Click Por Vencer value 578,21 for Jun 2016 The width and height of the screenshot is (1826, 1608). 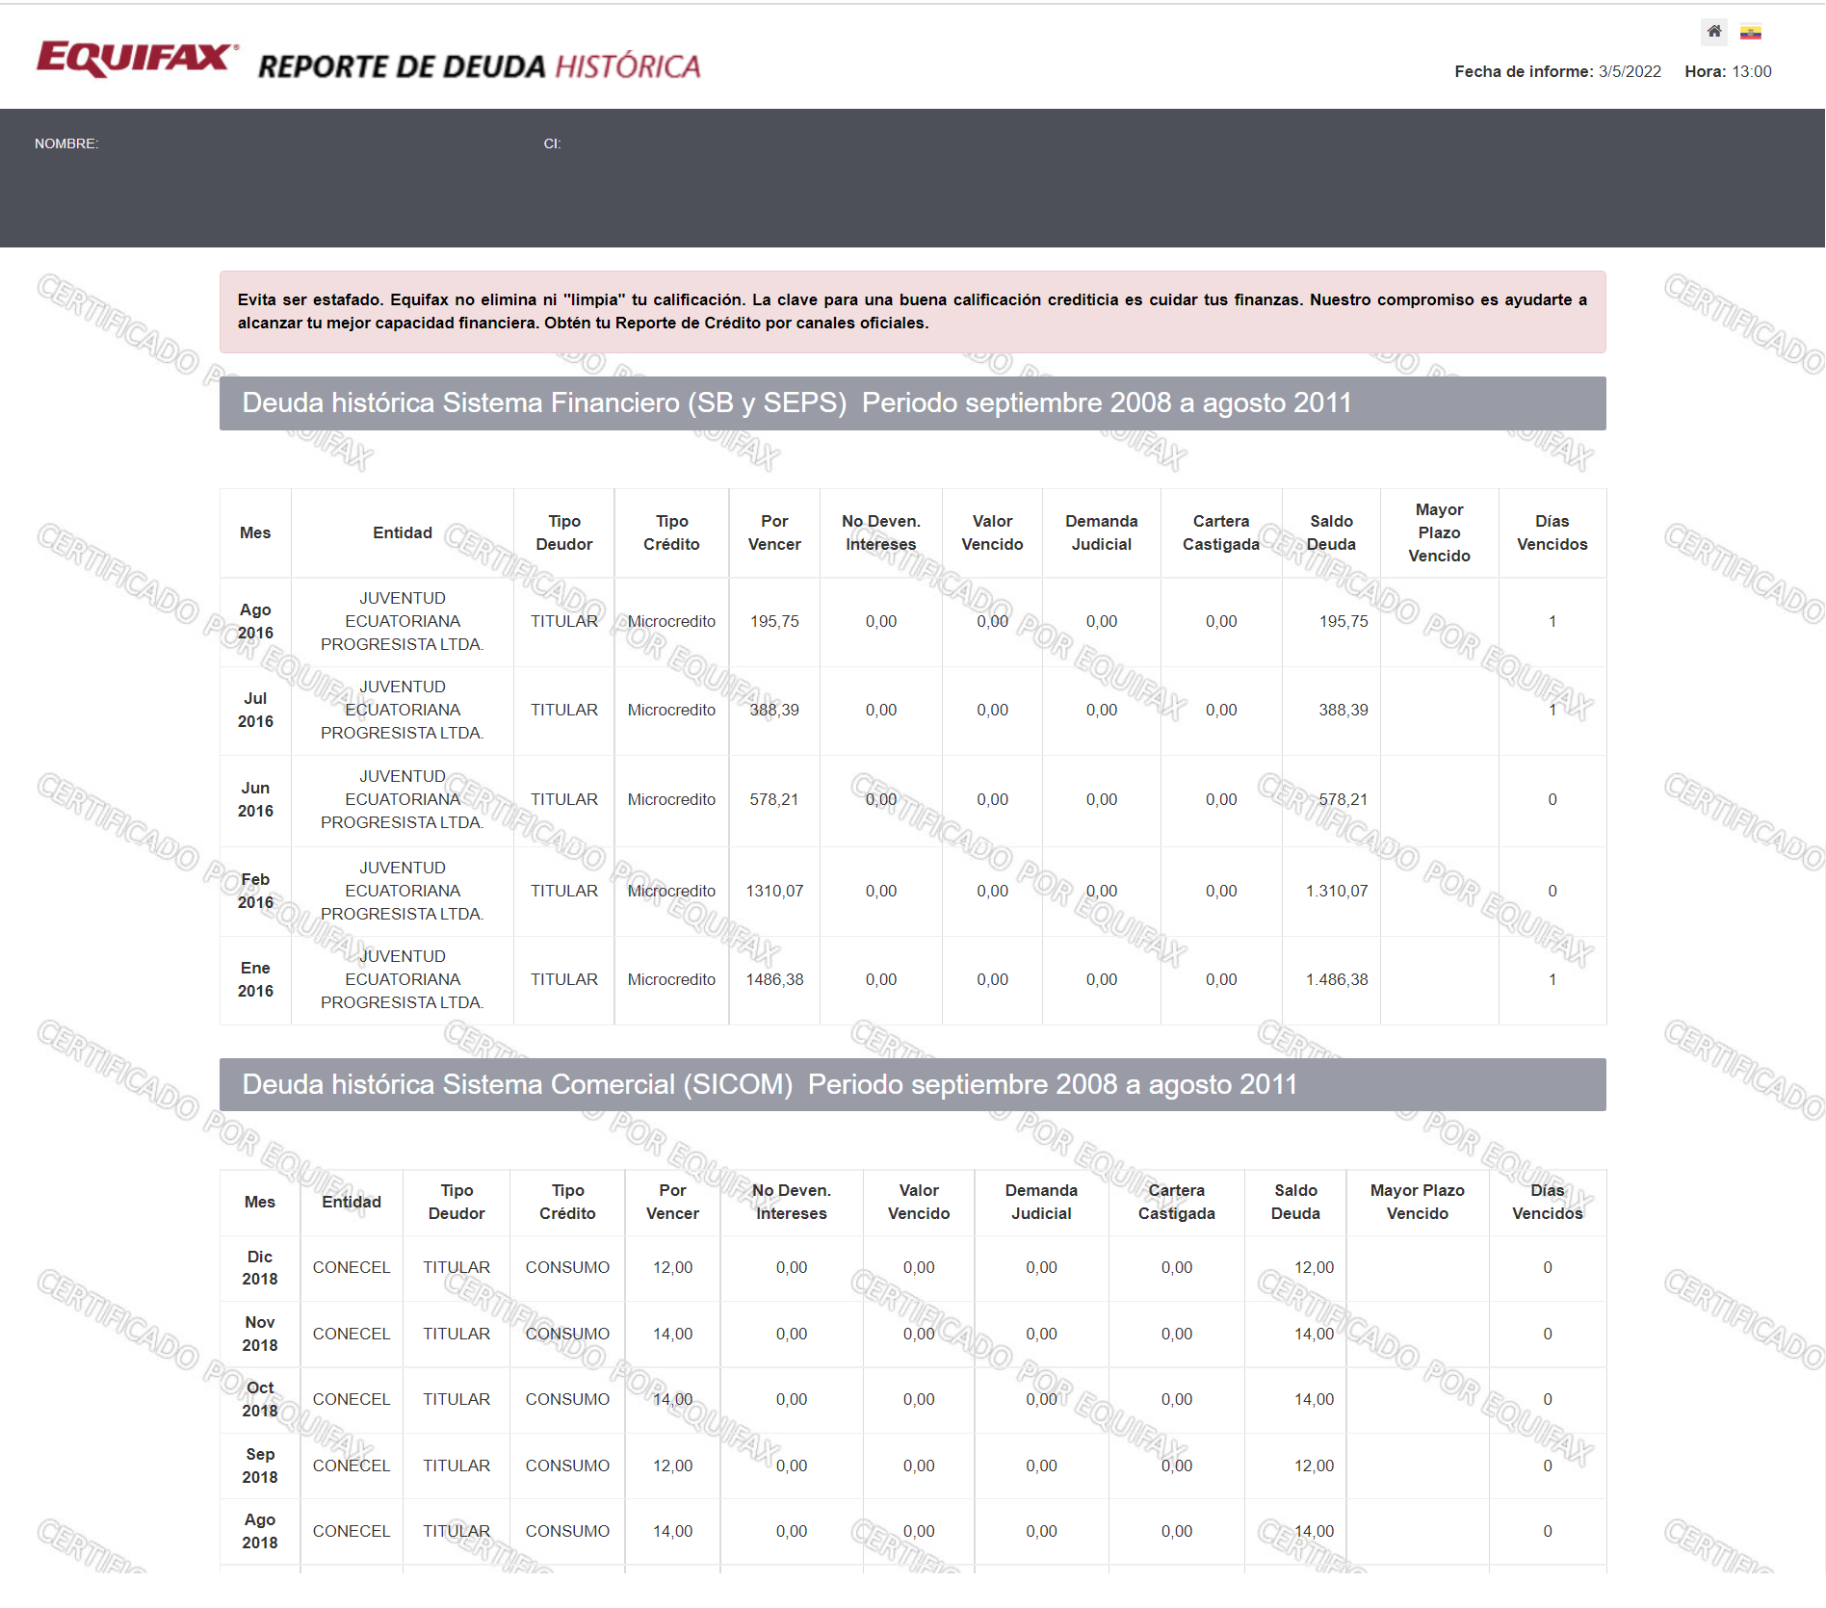(774, 799)
